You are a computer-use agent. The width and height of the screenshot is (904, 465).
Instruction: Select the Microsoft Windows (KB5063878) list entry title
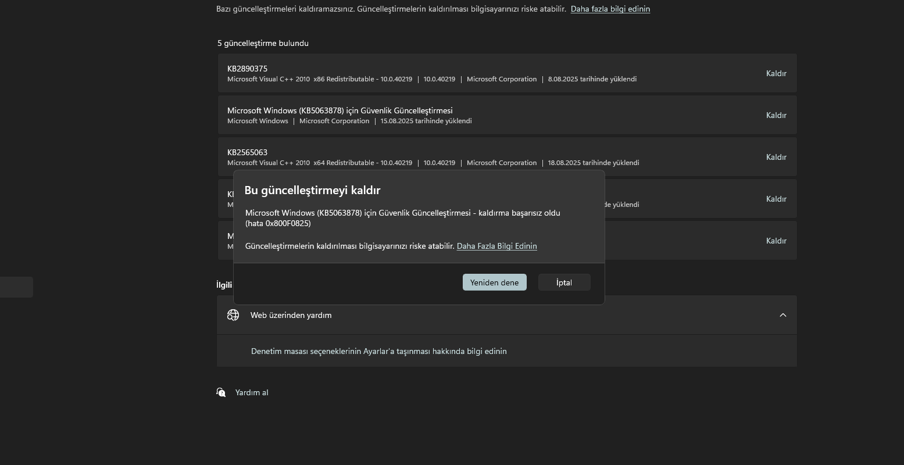(340, 110)
